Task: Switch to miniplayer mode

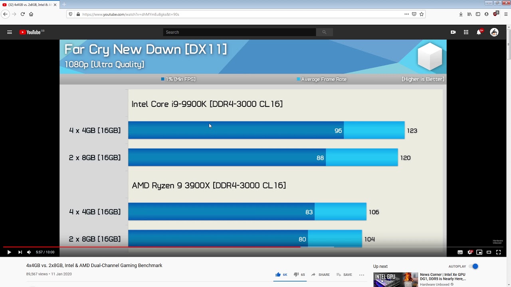Action: (x=479, y=252)
